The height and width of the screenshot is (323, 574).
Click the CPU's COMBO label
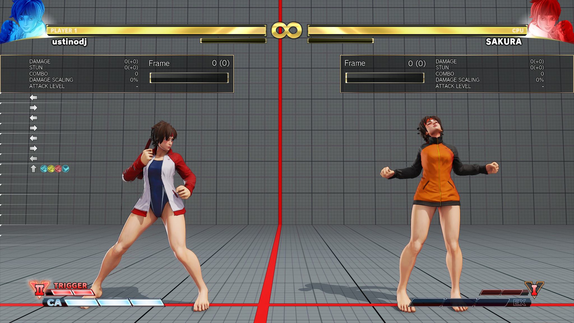(x=445, y=74)
